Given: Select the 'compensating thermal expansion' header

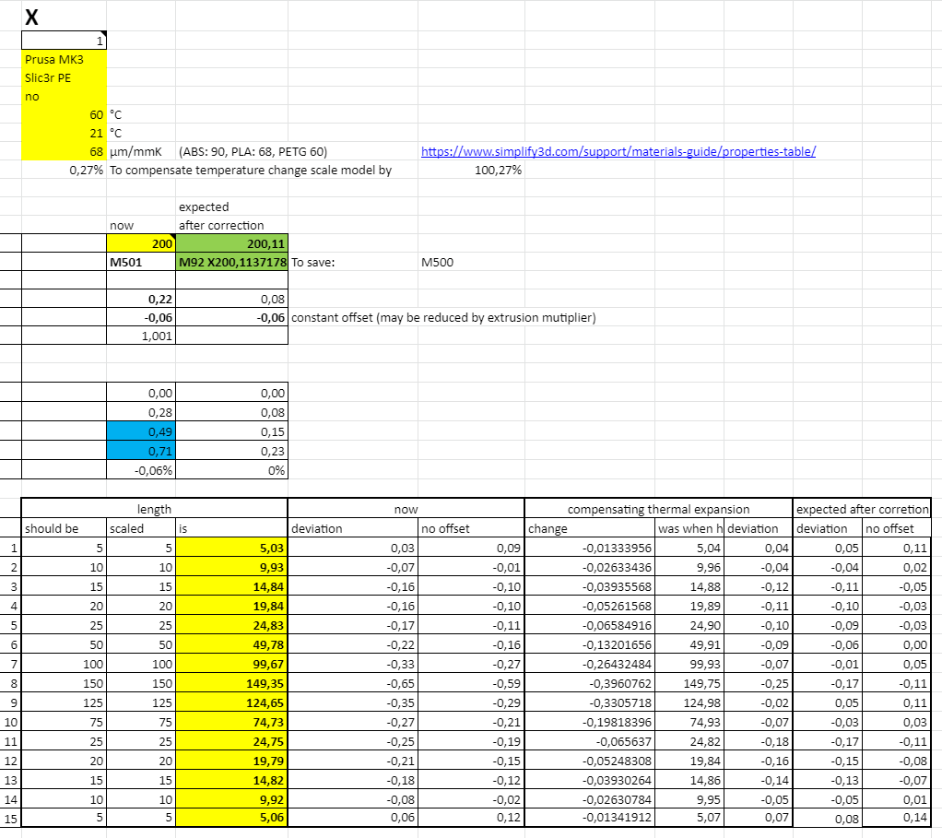Looking at the screenshot, I should click(x=658, y=509).
